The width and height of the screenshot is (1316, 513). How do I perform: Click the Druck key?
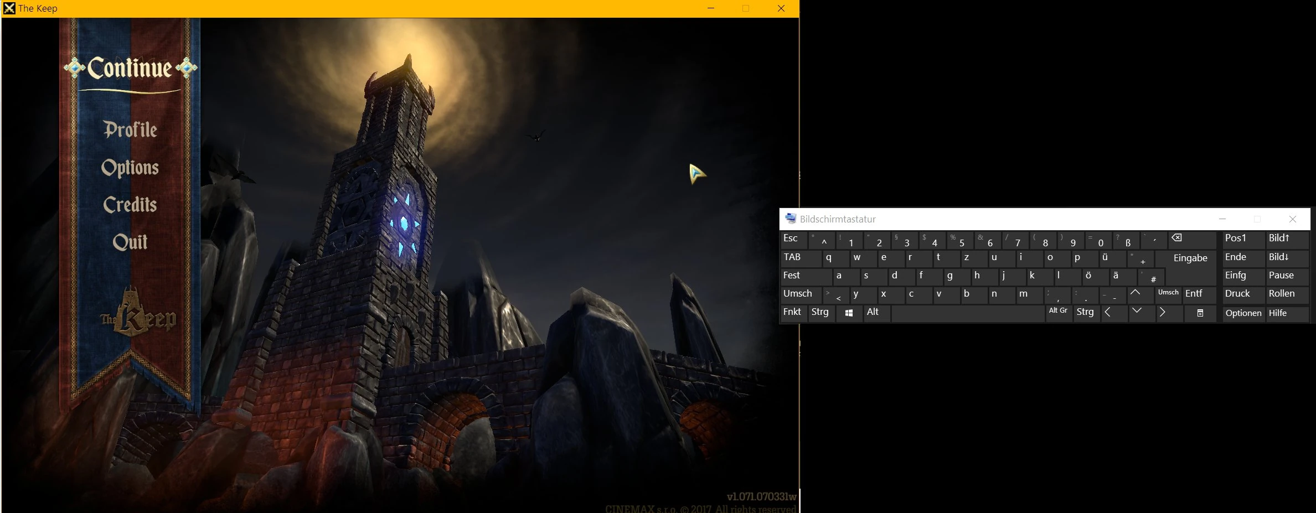(1243, 294)
